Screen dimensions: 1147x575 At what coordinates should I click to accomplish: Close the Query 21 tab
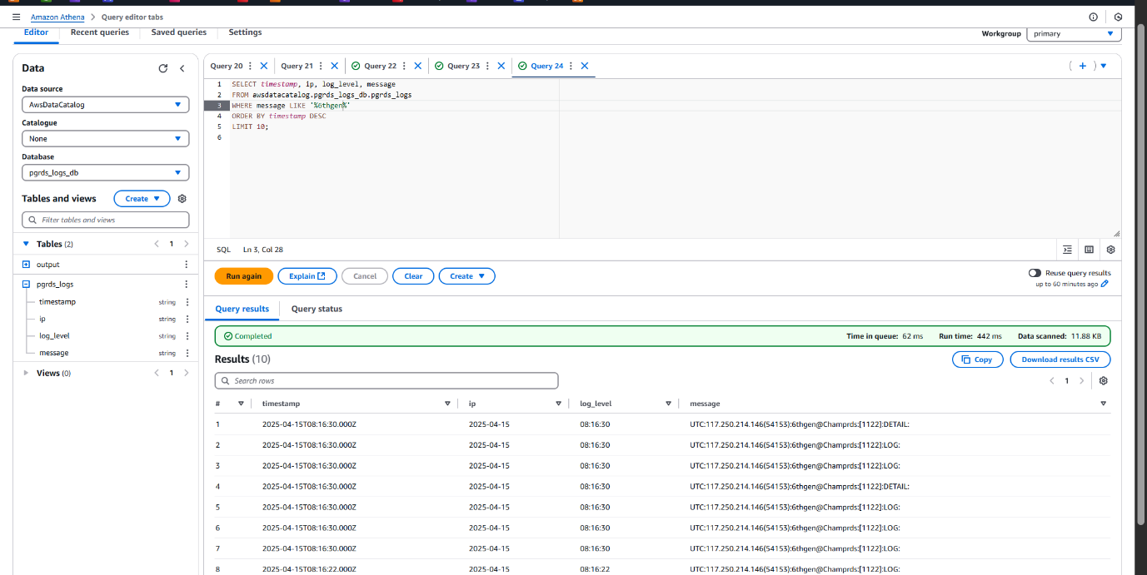(335, 66)
